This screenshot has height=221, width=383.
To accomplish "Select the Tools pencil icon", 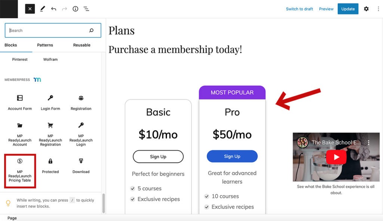I will click(42, 9).
